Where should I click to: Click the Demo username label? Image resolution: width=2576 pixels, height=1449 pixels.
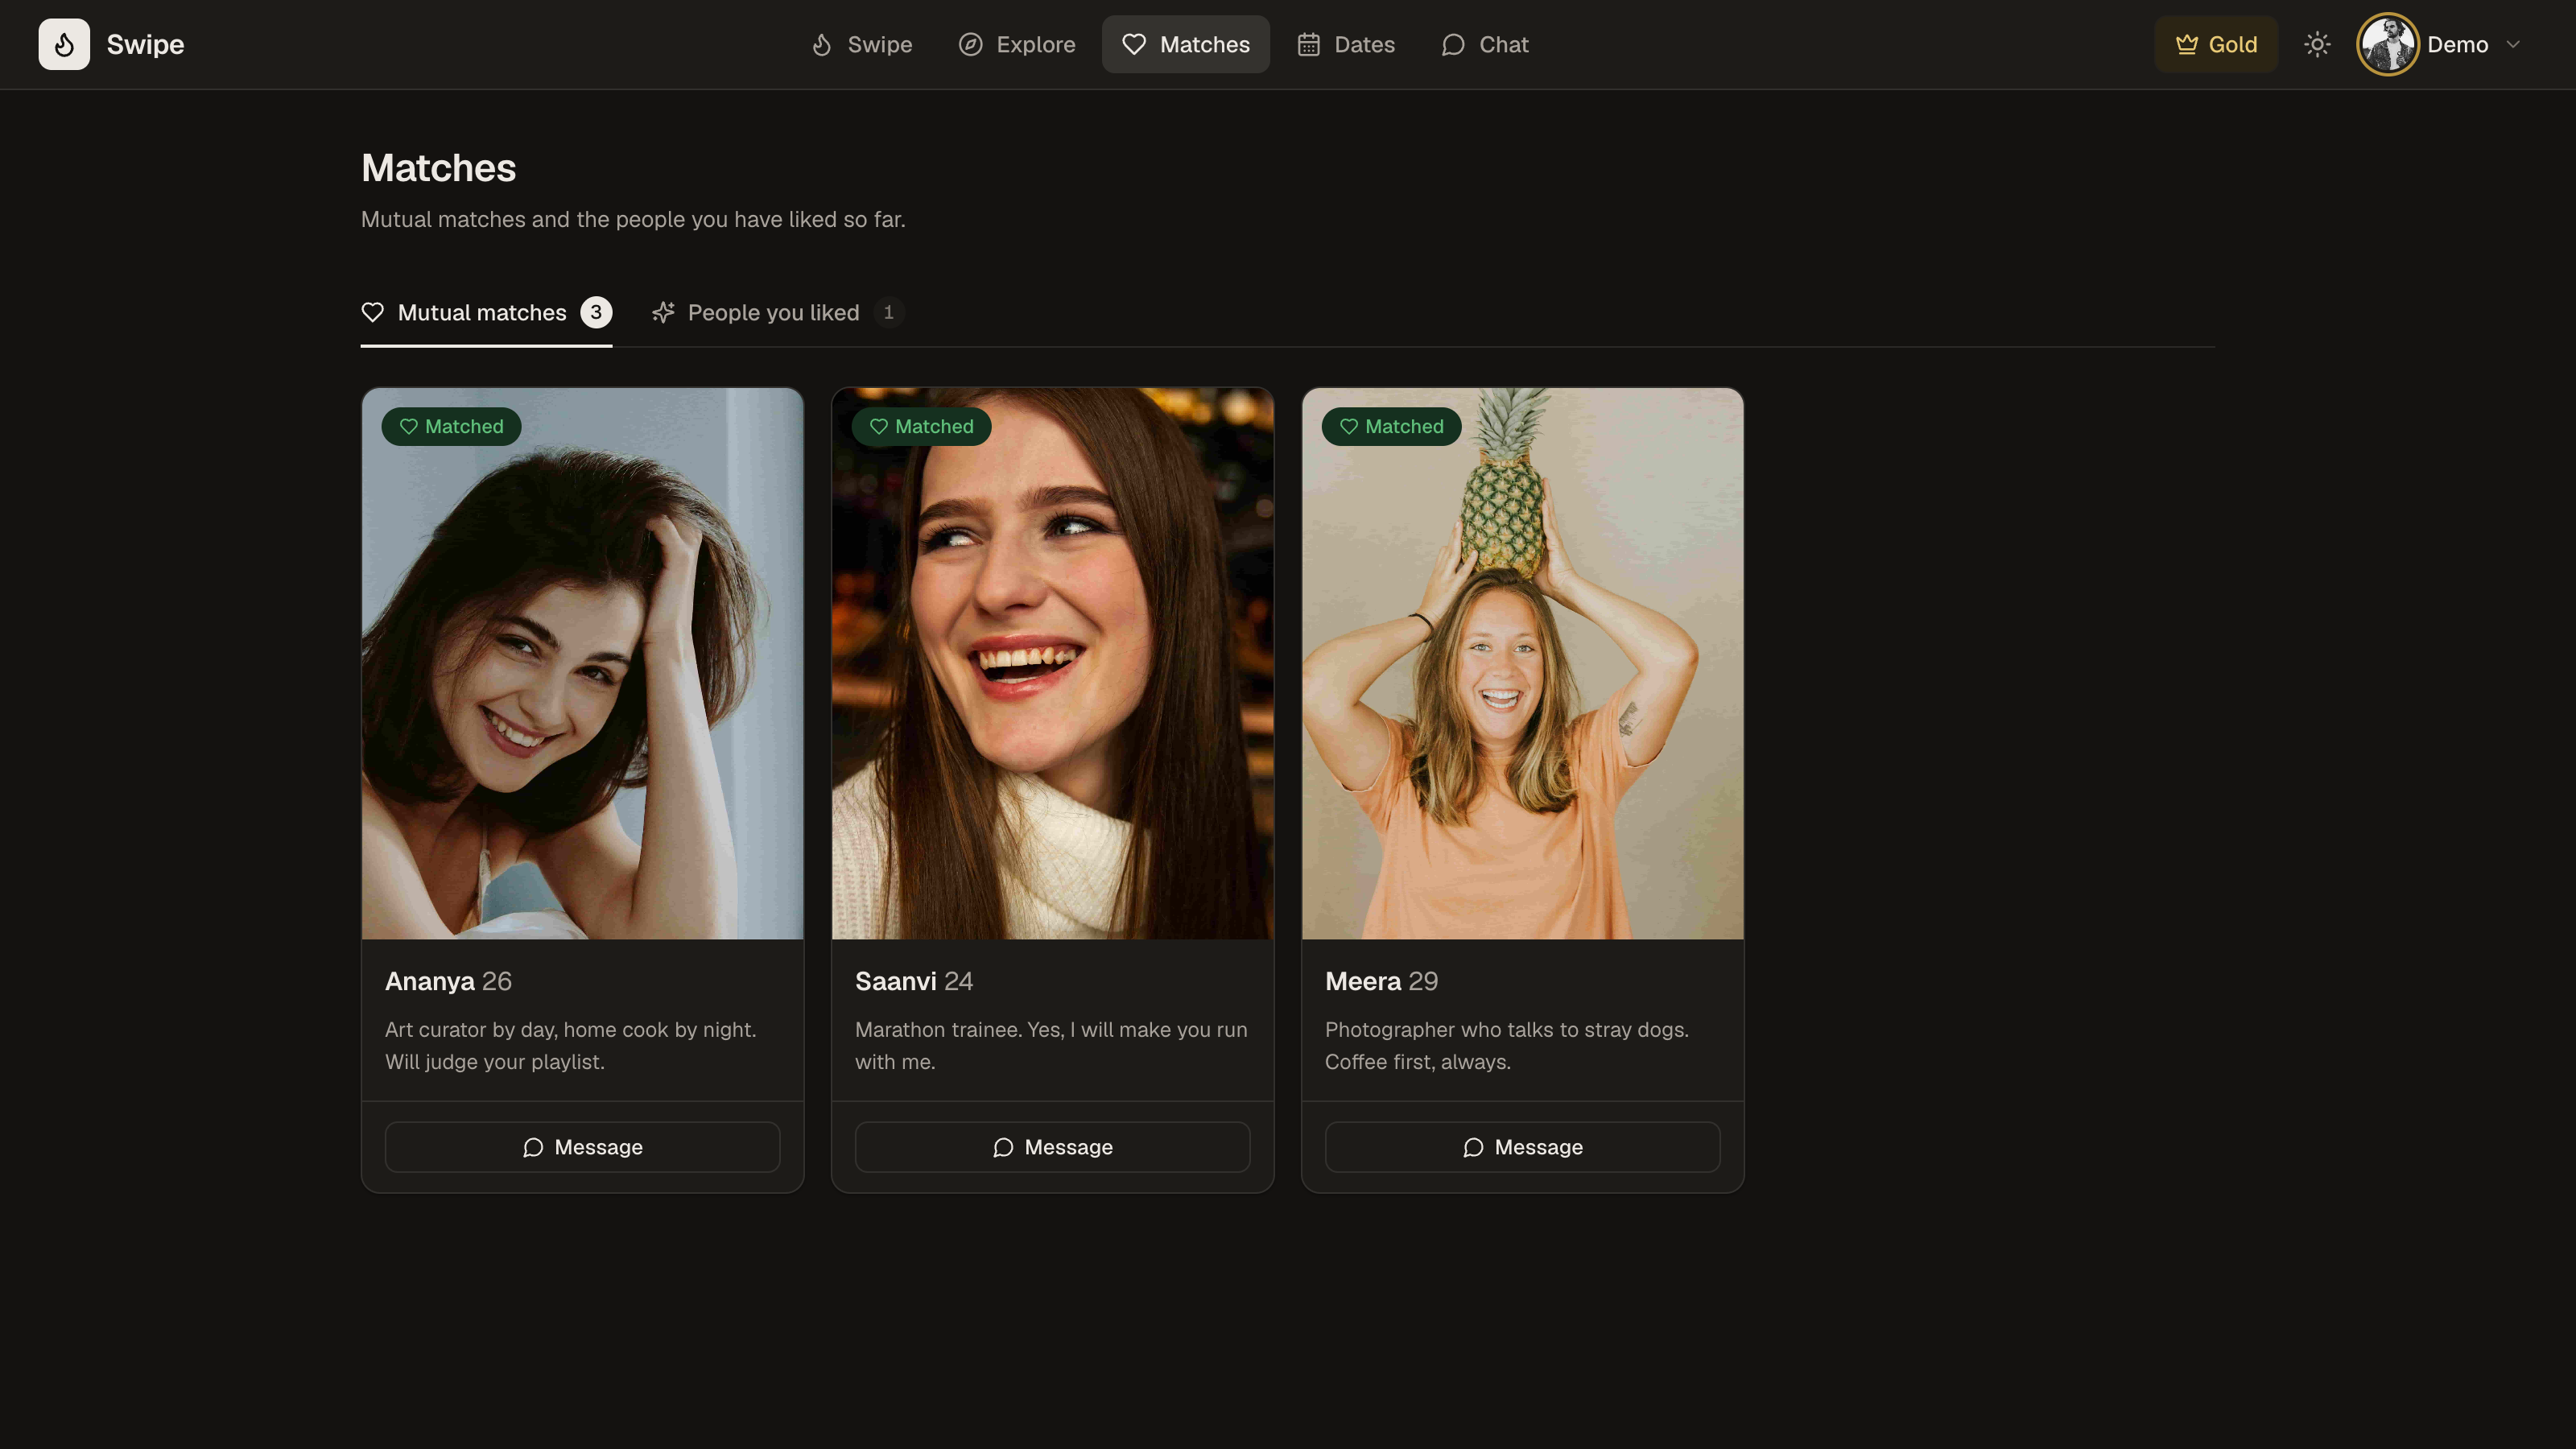point(2458,44)
